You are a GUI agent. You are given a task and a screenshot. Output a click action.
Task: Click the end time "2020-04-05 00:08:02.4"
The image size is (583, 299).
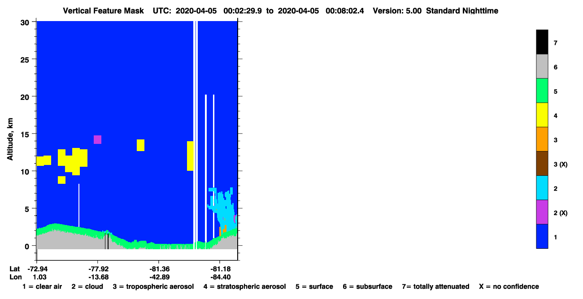(321, 10)
